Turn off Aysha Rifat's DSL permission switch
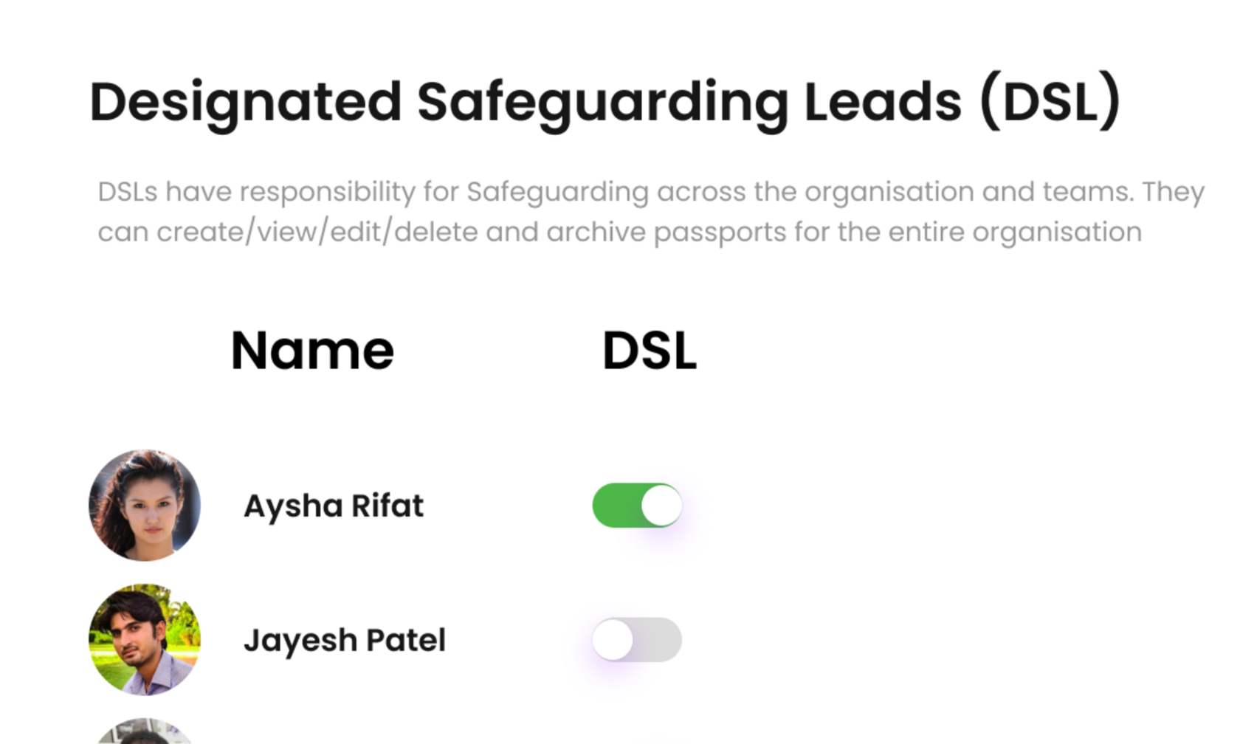This screenshot has width=1240, height=744. (x=638, y=506)
